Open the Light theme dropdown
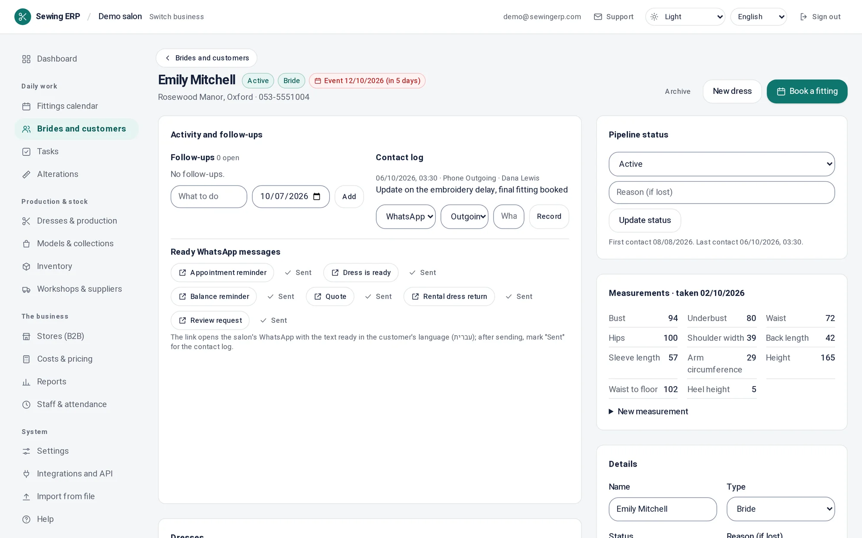 (685, 17)
